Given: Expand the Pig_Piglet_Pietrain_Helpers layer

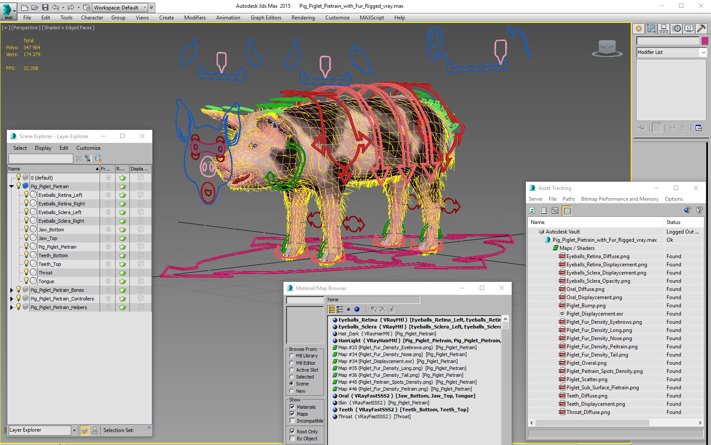Looking at the screenshot, I should (11, 307).
